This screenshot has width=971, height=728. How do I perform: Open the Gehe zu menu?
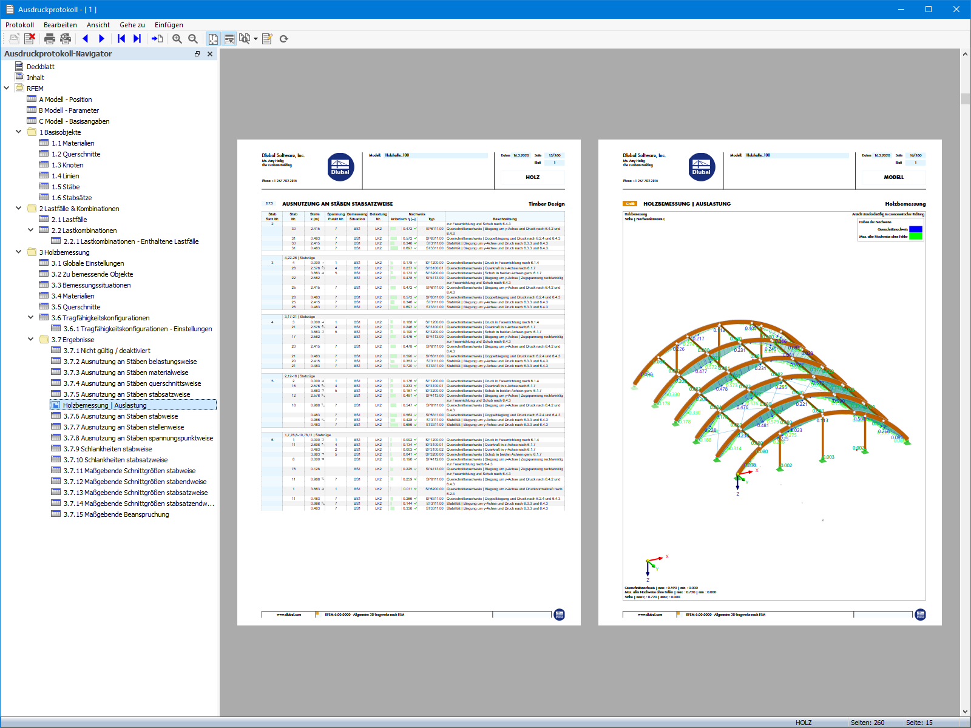(132, 25)
